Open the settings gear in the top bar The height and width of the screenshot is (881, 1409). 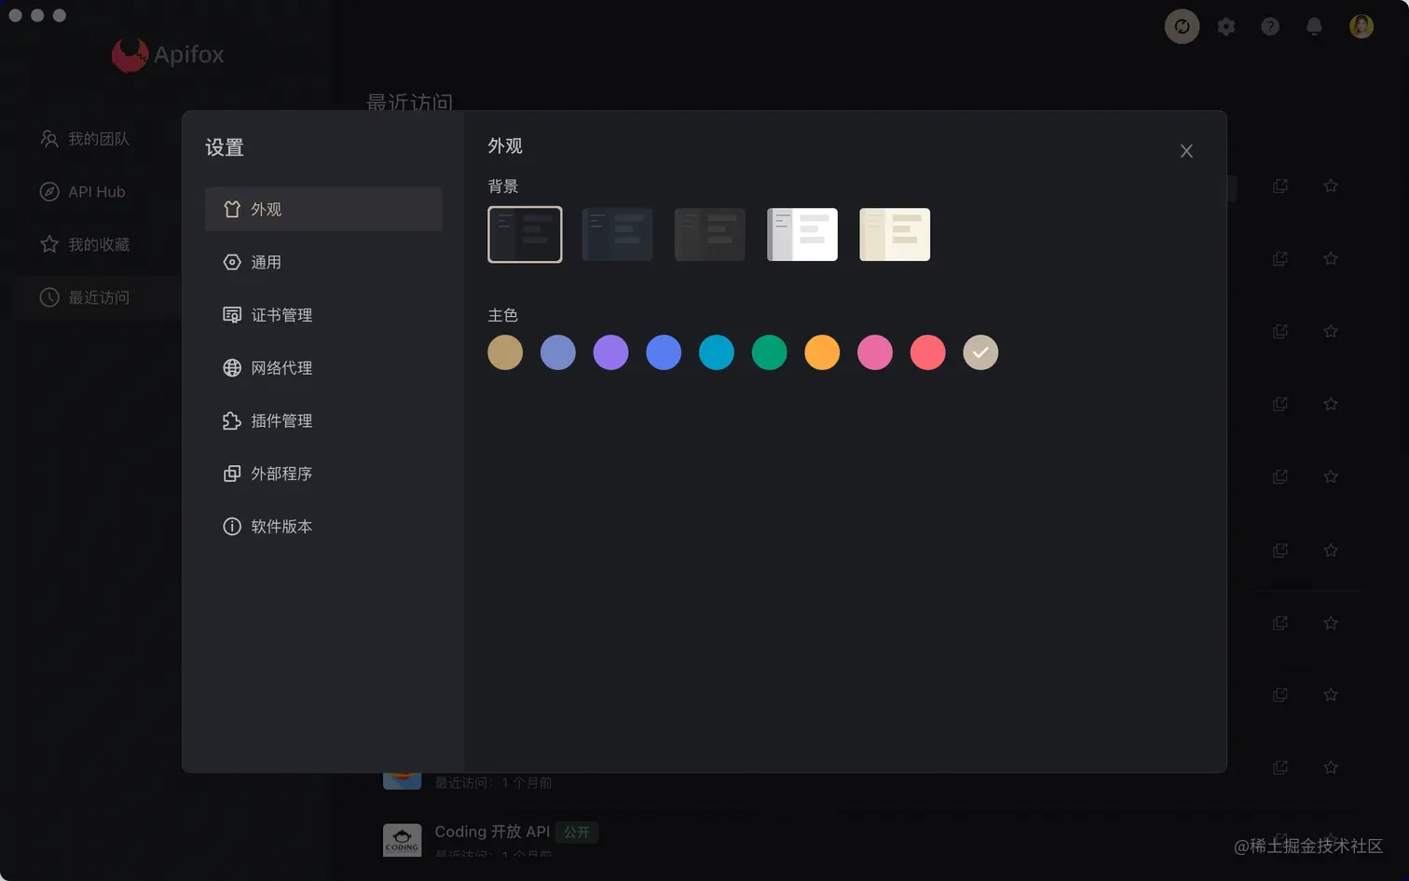[x=1225, y=26]
